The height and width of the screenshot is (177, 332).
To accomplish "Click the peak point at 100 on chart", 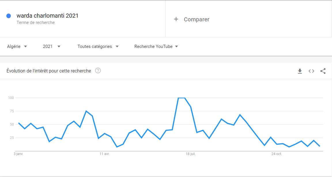I will (x=182, y=98).
